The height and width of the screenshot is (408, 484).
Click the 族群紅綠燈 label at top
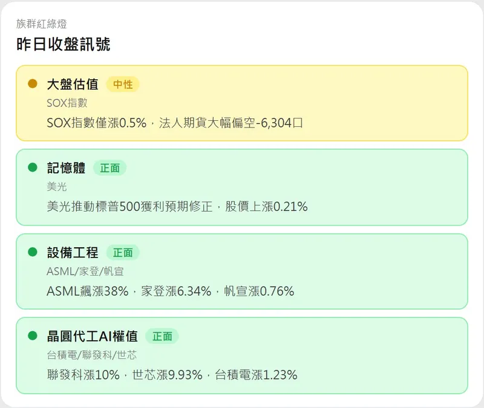[x=42, y=24]
